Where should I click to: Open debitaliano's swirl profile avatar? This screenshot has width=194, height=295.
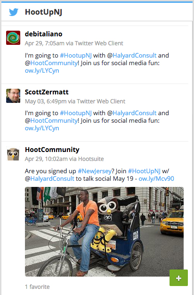point(13,38)
